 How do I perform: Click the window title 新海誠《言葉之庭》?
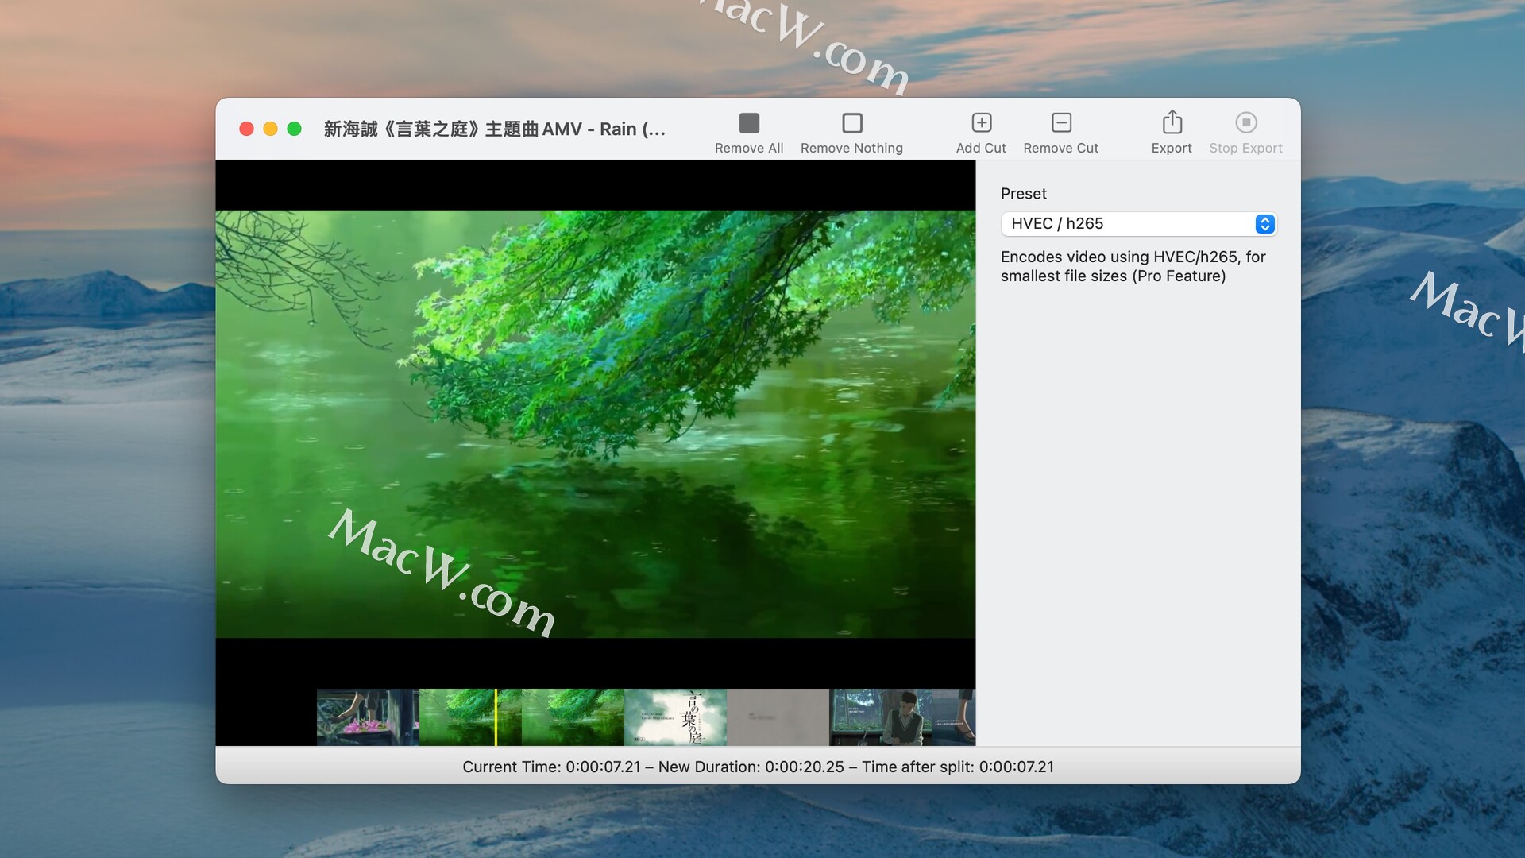[494, 129]
